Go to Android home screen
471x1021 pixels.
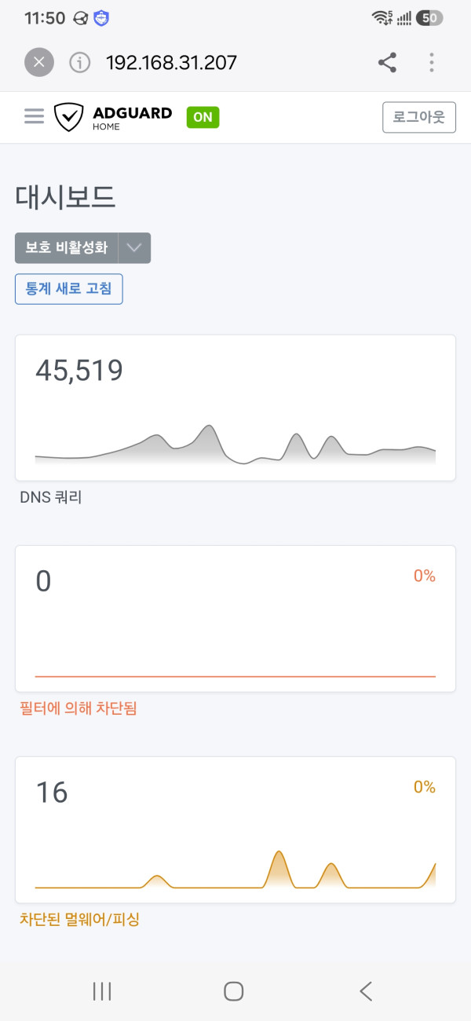[x=233, y=991]
